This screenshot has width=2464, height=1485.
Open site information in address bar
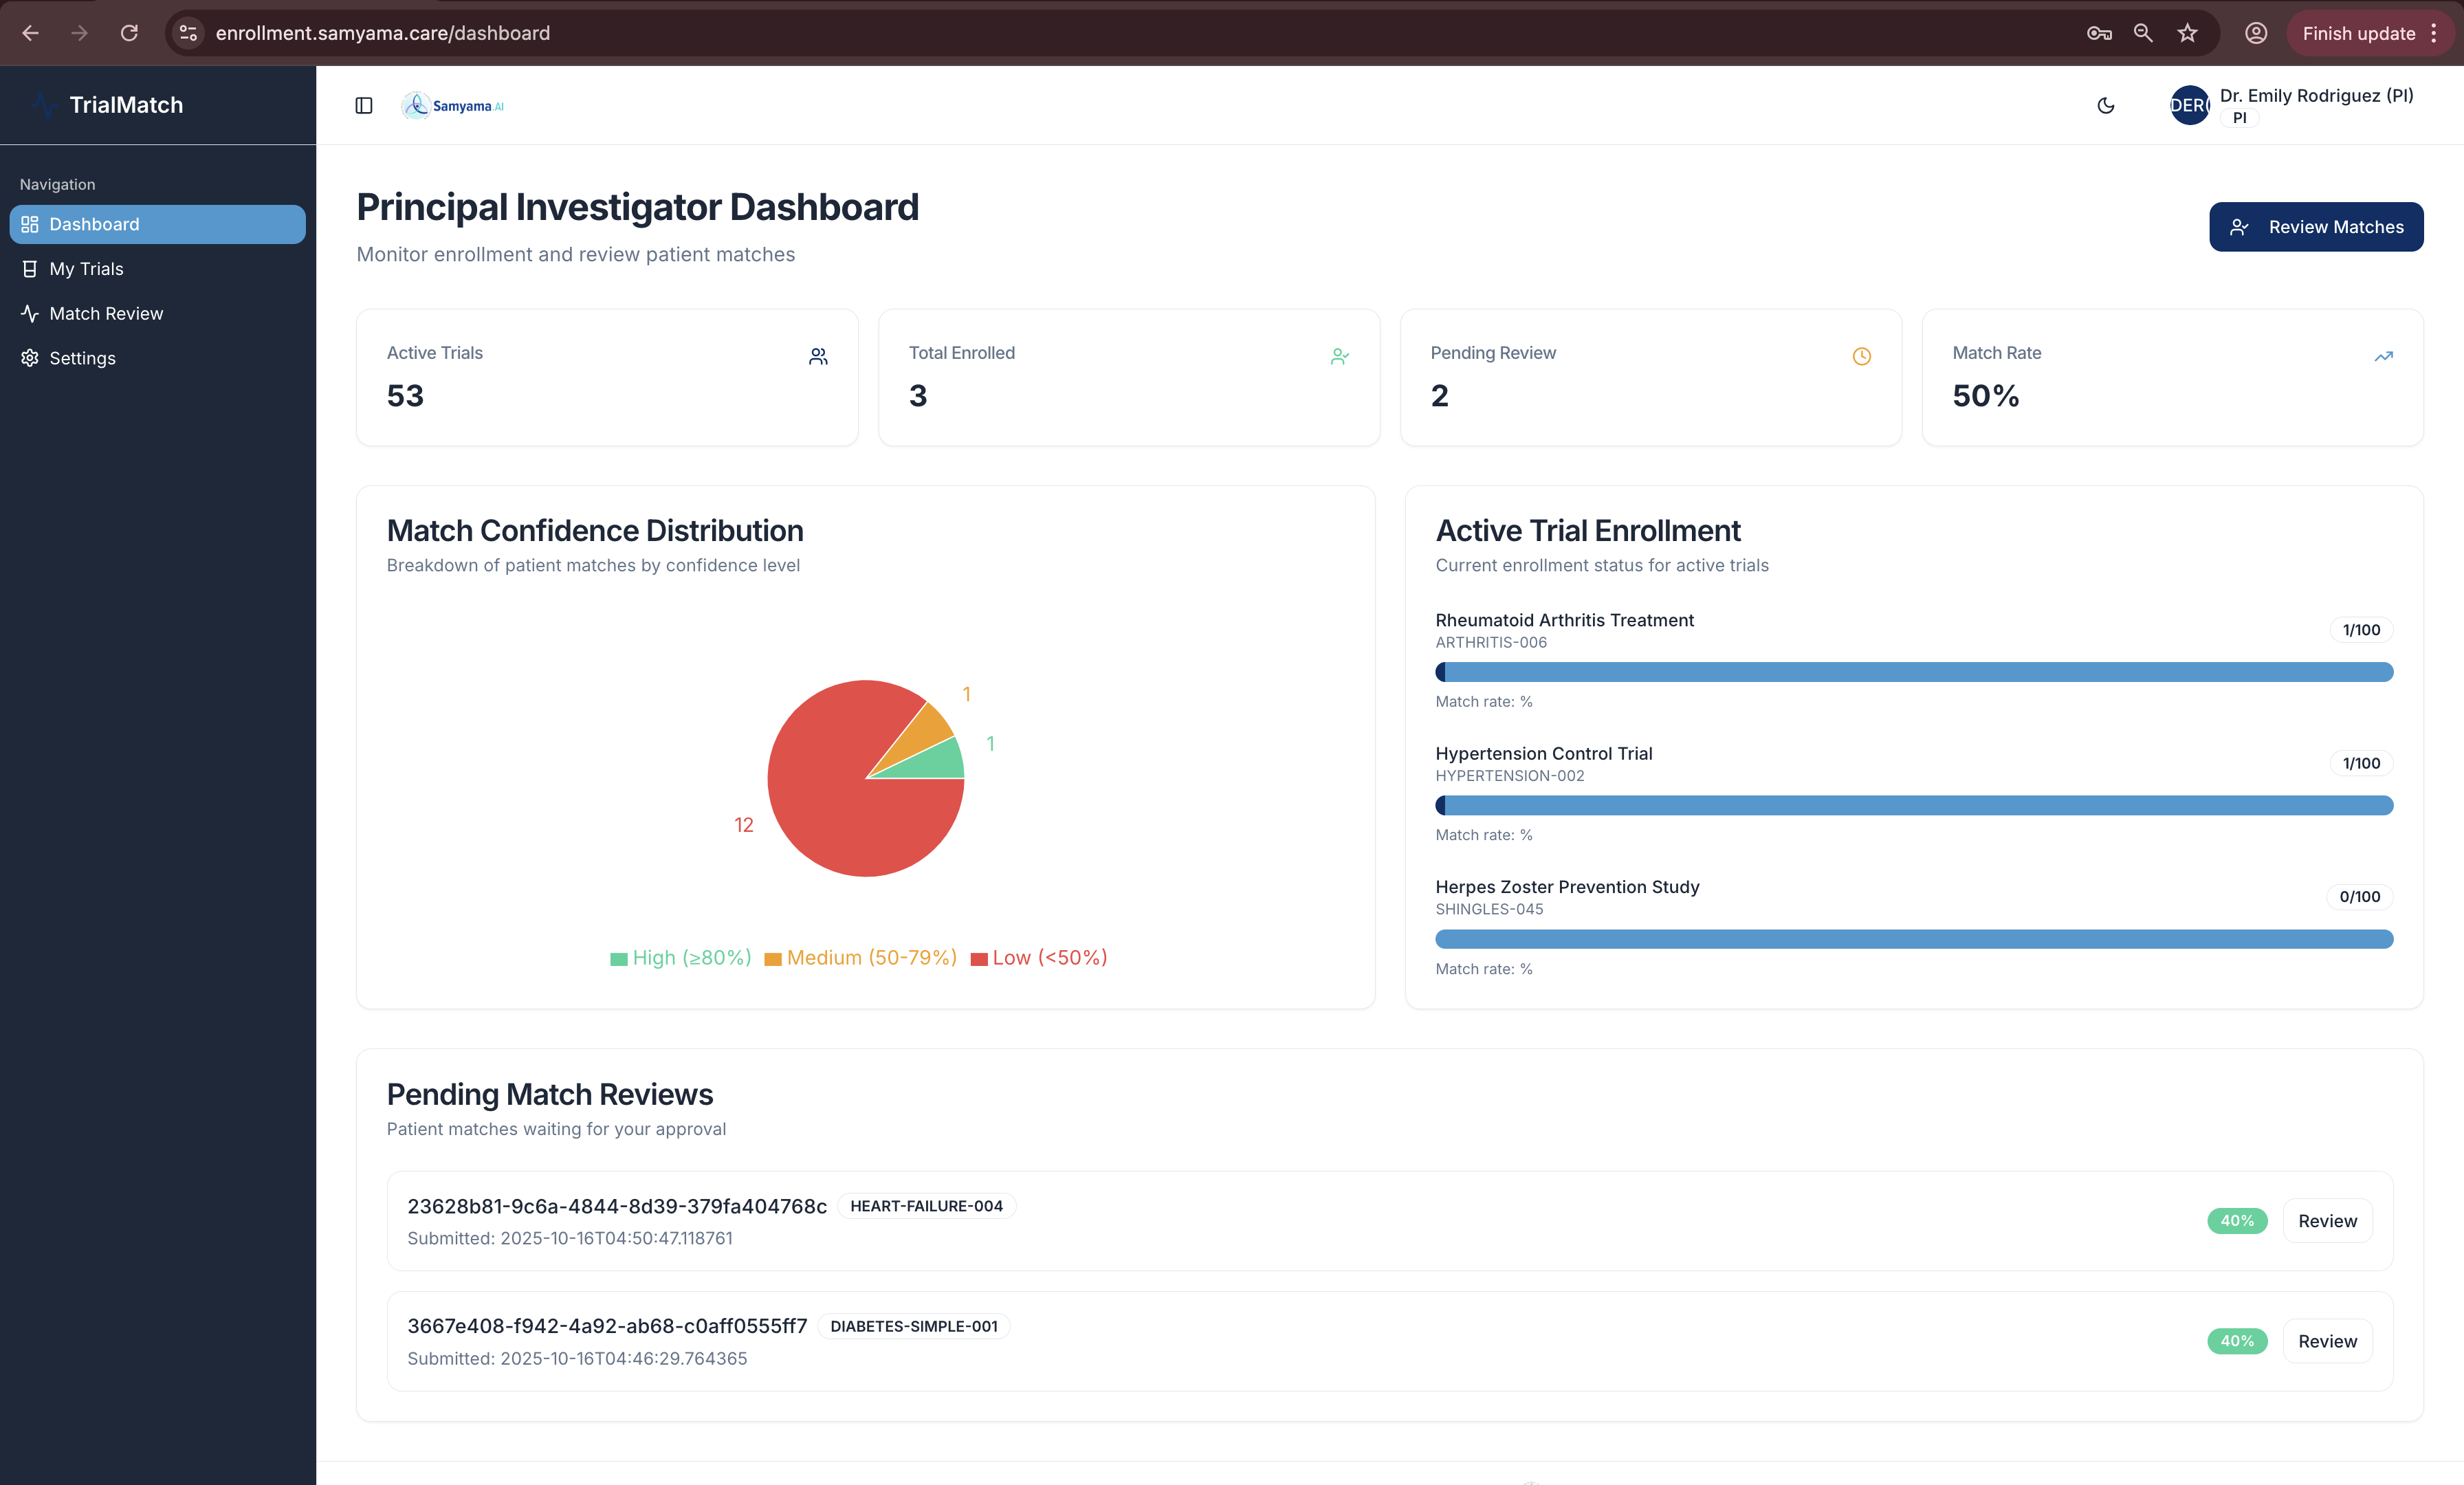(x=188, y=33)
